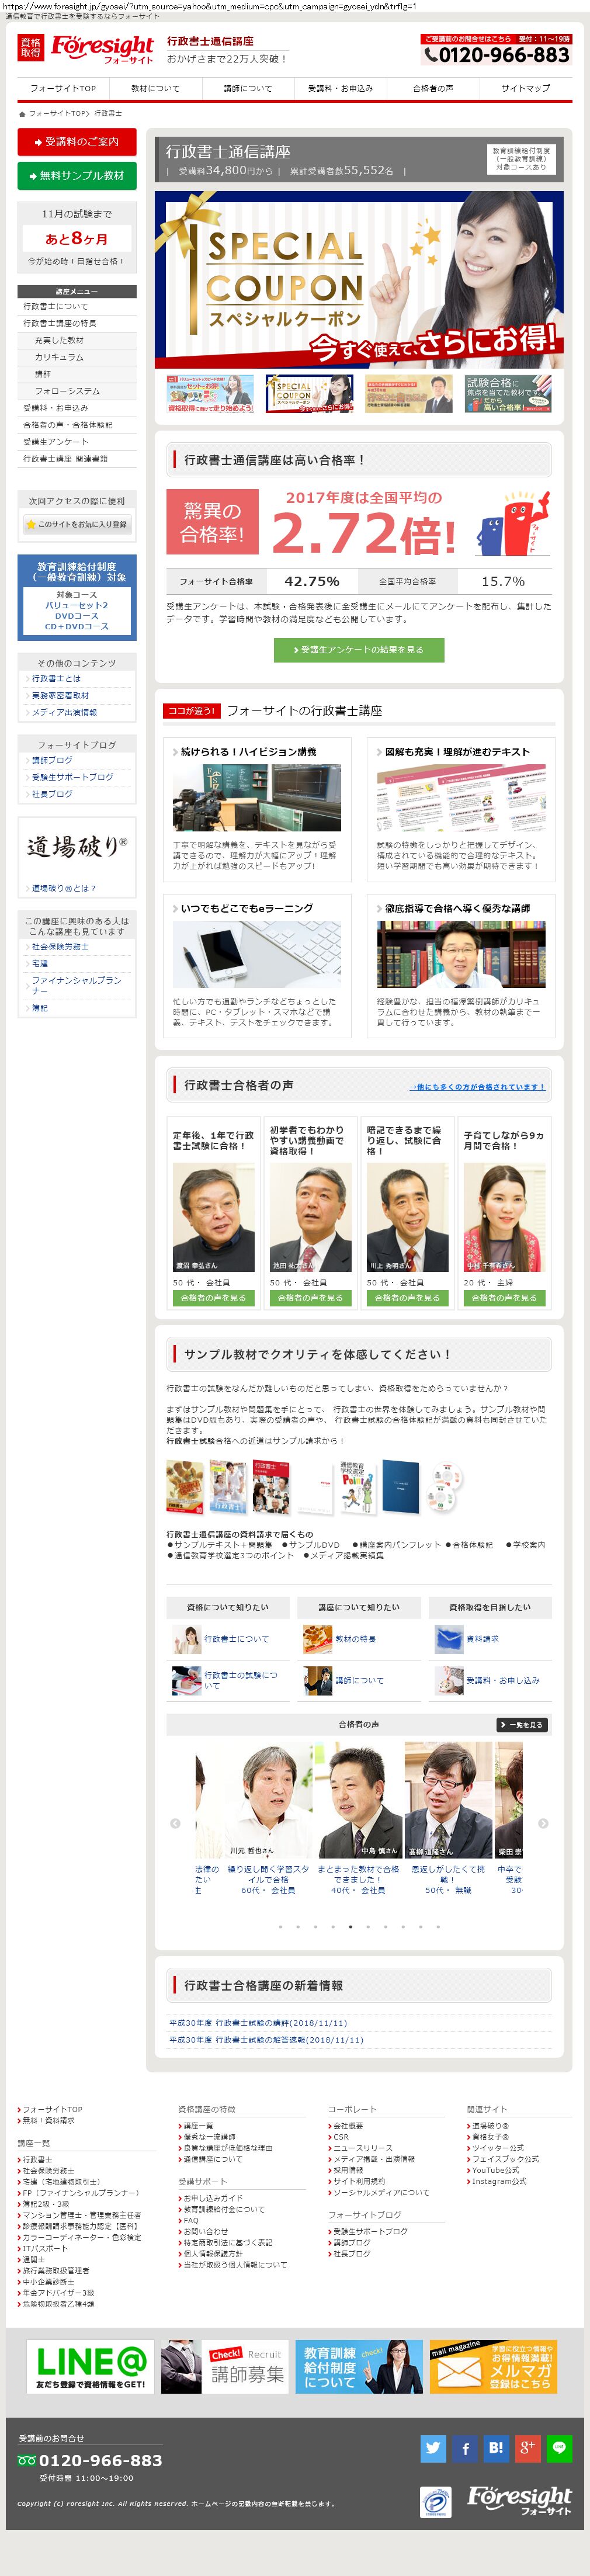Click the 講師について instructor icon

(317, 1680)
